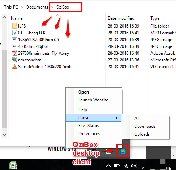The height and width of the screenshot is (170, 176).
Task: Expand the breadcrumb chevron before OziBox
Action: (x=52, y=7)
